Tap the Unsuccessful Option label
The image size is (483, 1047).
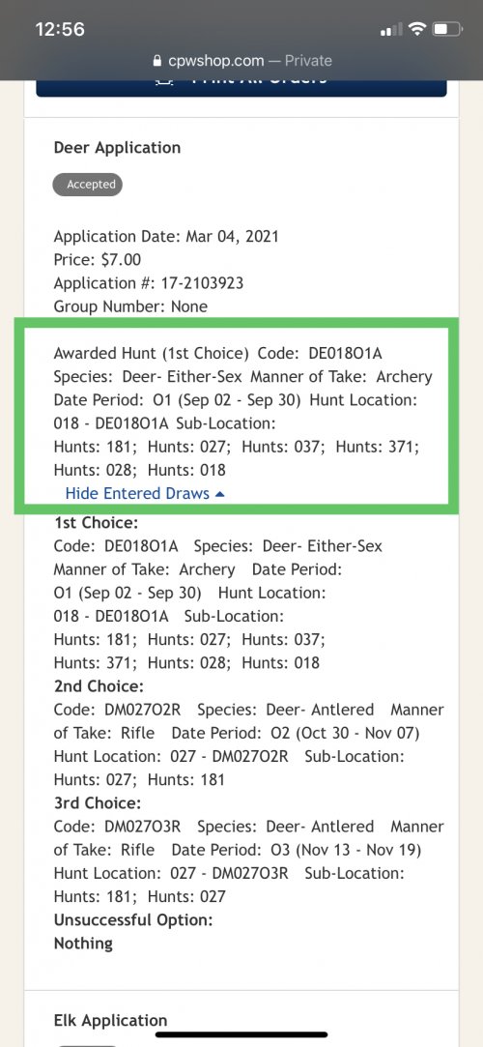[x=133, y=920]
